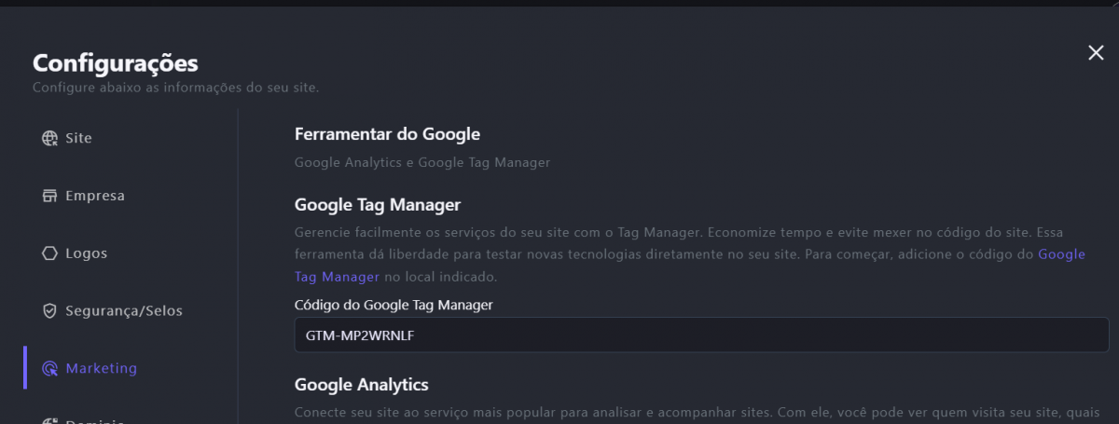Click the Configurações dialog title

click(x=116, y=63)
